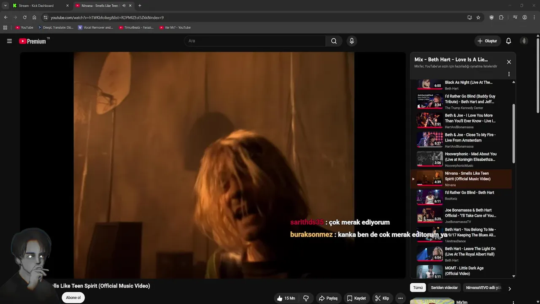Viewport: 540px width, 304px height.
Task: Expand filter chips with right chevron
Action: point(509,289)
